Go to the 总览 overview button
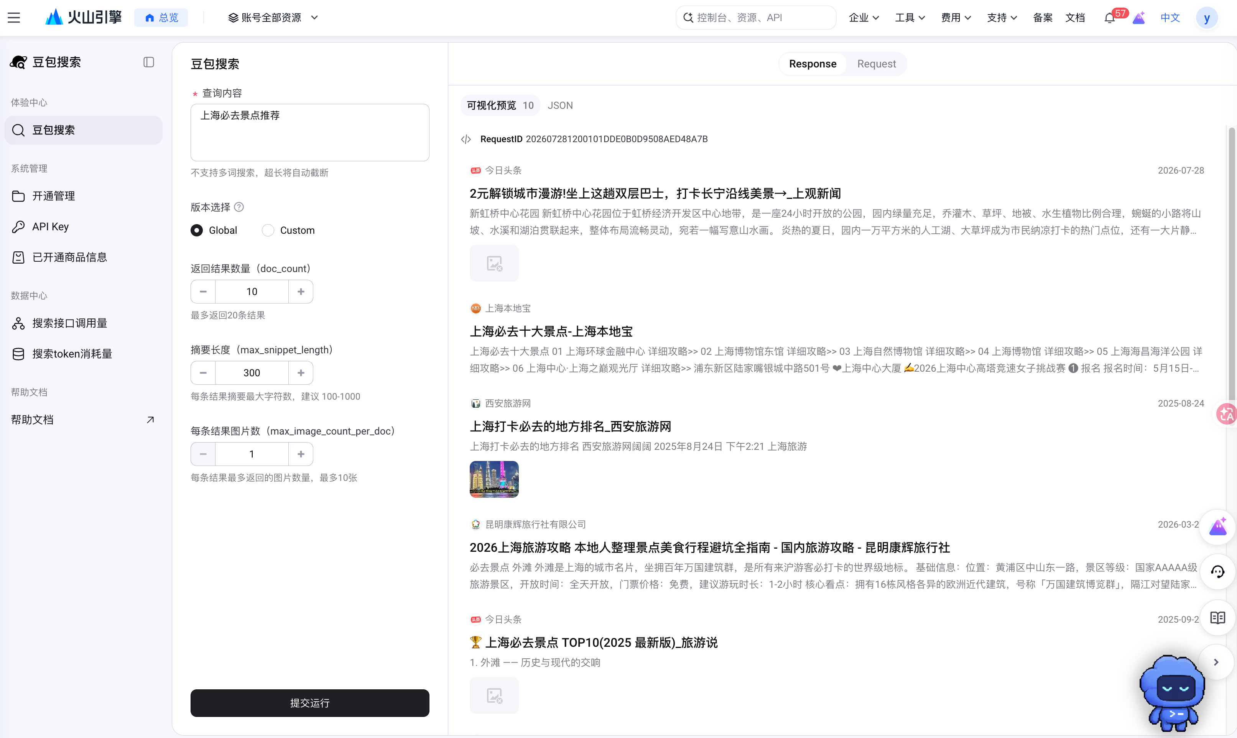The height and width of the screenshot is (738, 1237). coord(161,18)
